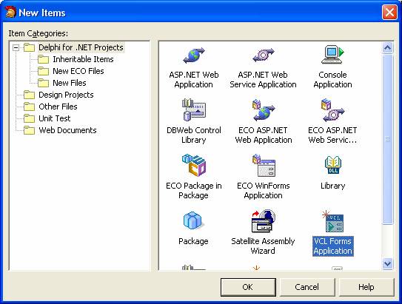Open Help for New Items
The height and width of the screenshot is (304, 402).
pos(366,287)
